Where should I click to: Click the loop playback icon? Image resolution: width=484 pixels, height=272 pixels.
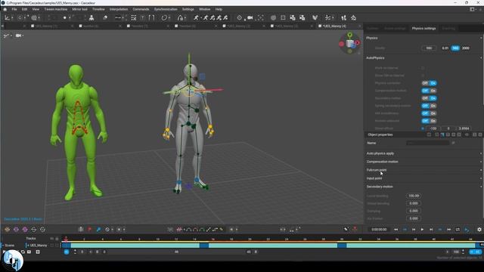pyautogui.click(x=458, y=230)
